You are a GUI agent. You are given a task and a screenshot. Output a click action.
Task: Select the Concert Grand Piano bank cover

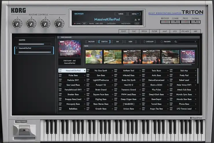point(170,57)
